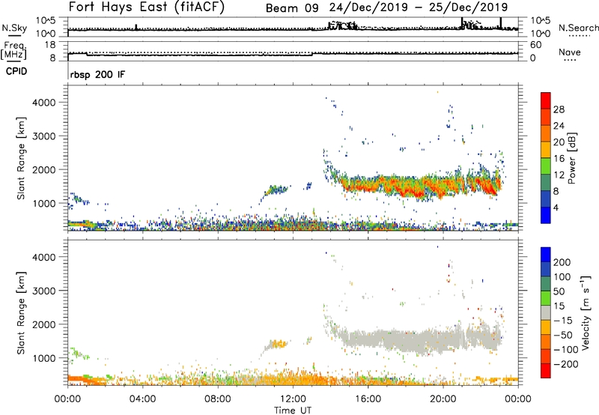Click the '4000' tick on power panel axis
This screenshot has height=415, width=599.
[44, 103]
